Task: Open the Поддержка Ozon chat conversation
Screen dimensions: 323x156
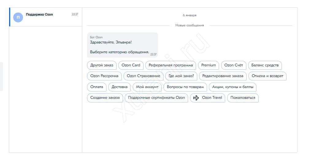Action: (46, 17)
